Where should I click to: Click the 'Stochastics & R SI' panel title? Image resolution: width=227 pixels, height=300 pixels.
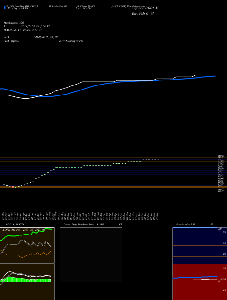(194, 225)
